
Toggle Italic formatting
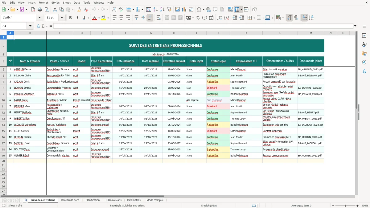point(77,18)
